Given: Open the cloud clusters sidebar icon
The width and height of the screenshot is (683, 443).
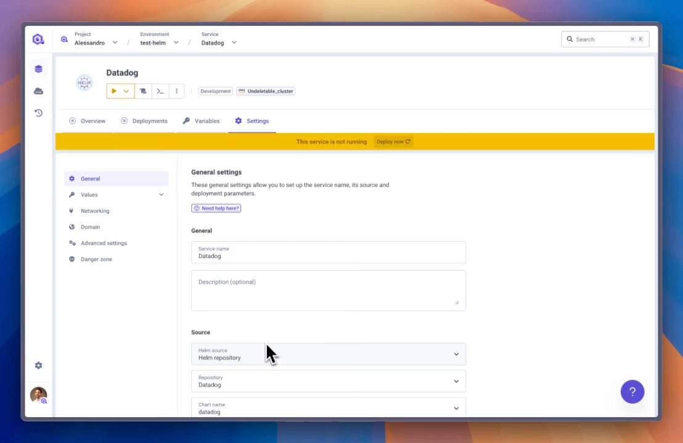Looking at the screenshot, I should pos(38,91).
